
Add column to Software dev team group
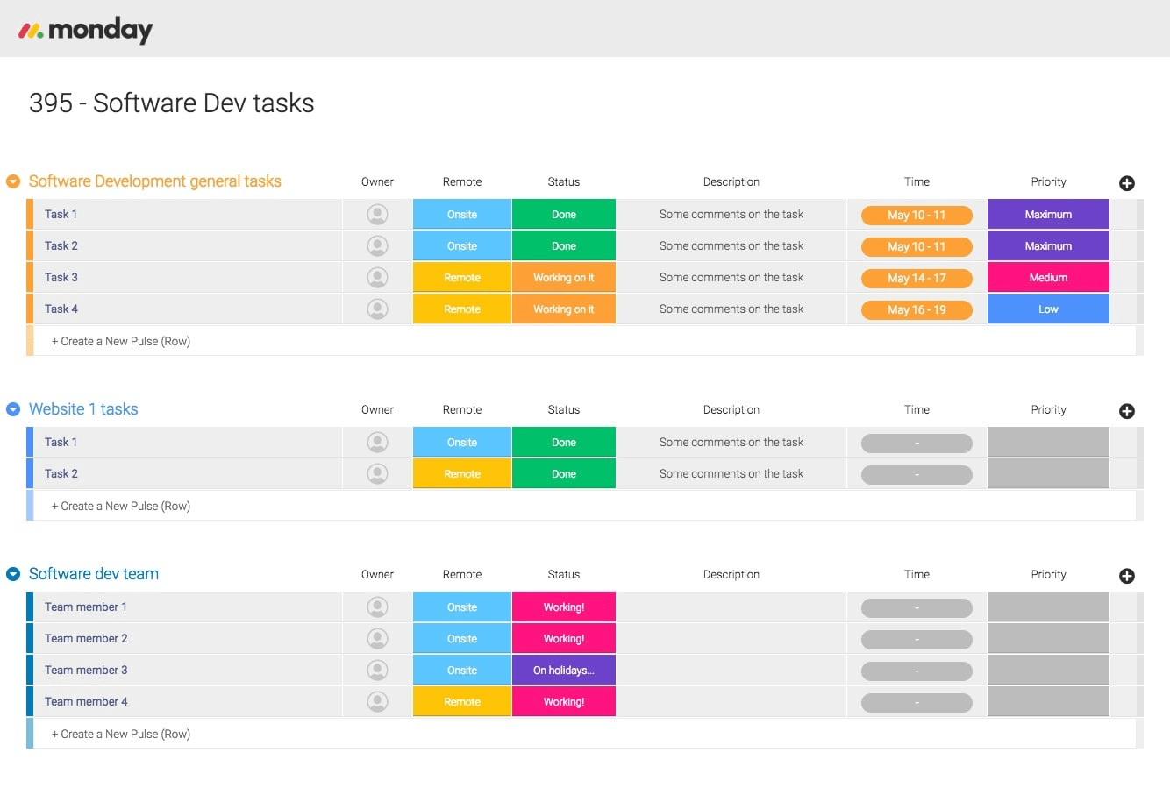point(1127,576)
